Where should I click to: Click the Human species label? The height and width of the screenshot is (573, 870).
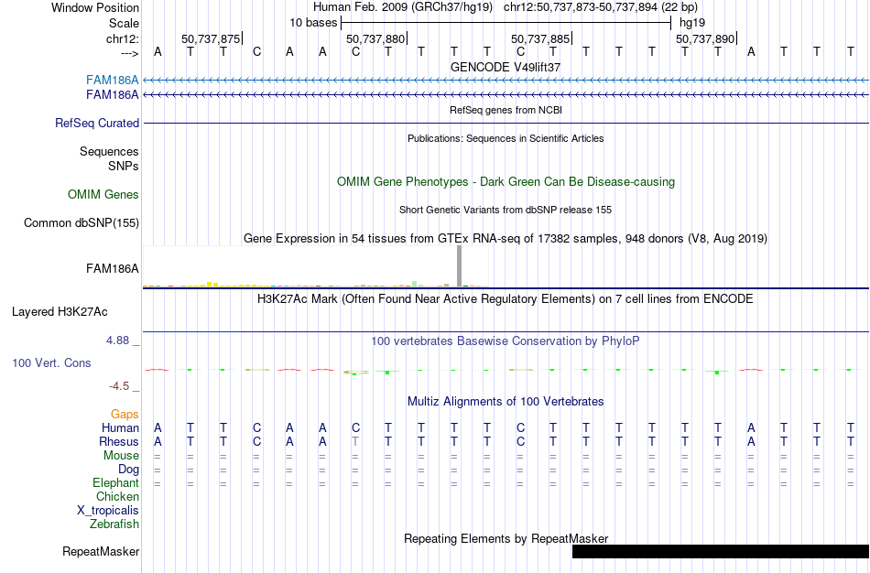120,428
